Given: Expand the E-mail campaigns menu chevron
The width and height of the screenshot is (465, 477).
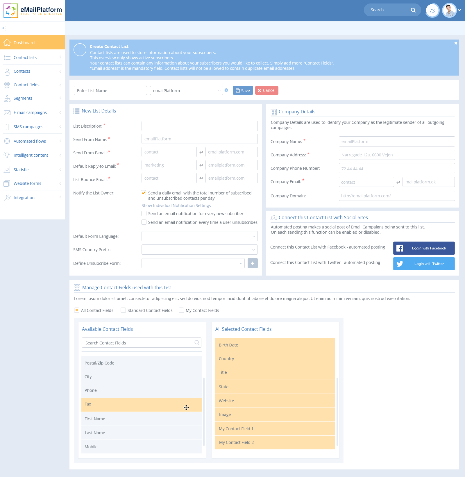Looking at the screenshot, I should click(60, 112).
